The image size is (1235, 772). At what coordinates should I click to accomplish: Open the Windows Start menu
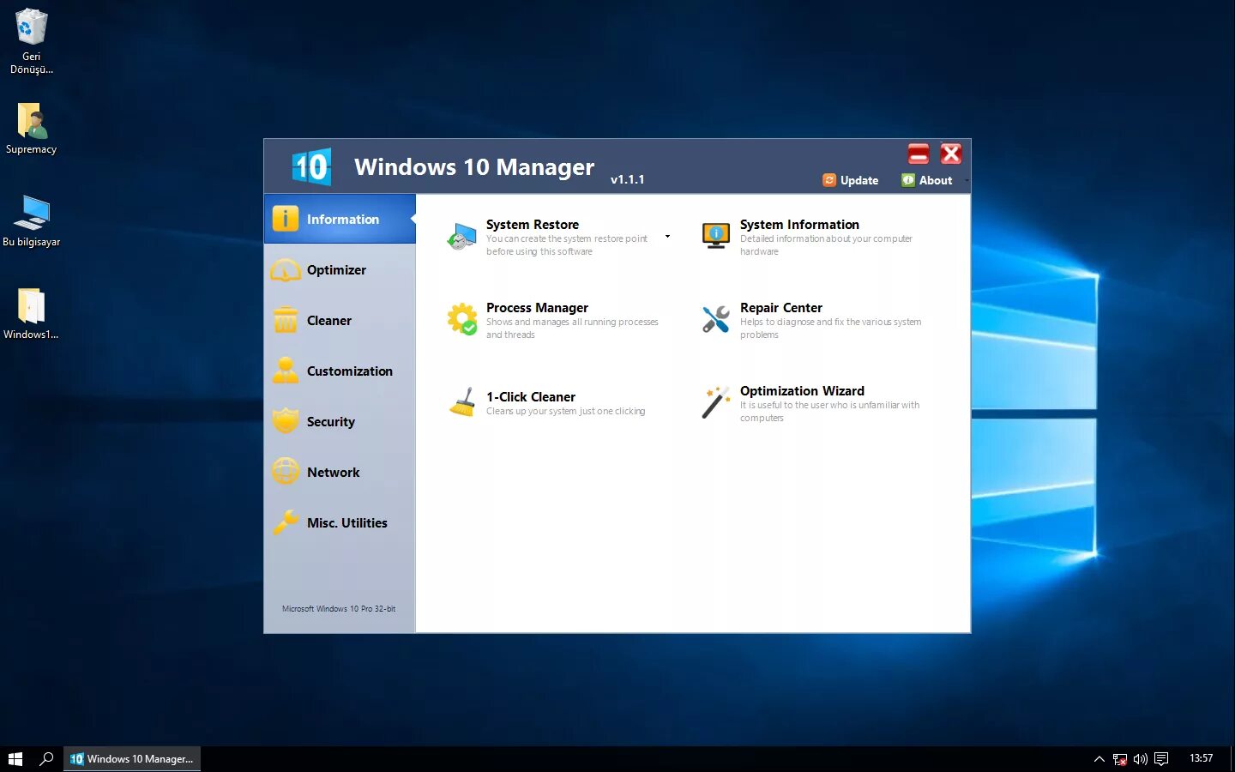coord(15,759)
